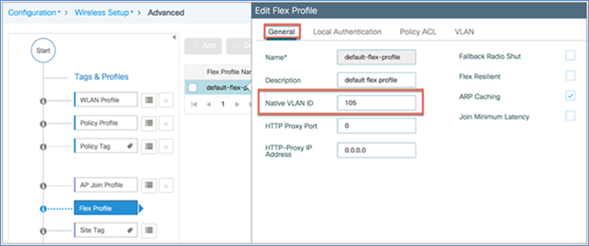Click the Add button above table

pos(203,46)
